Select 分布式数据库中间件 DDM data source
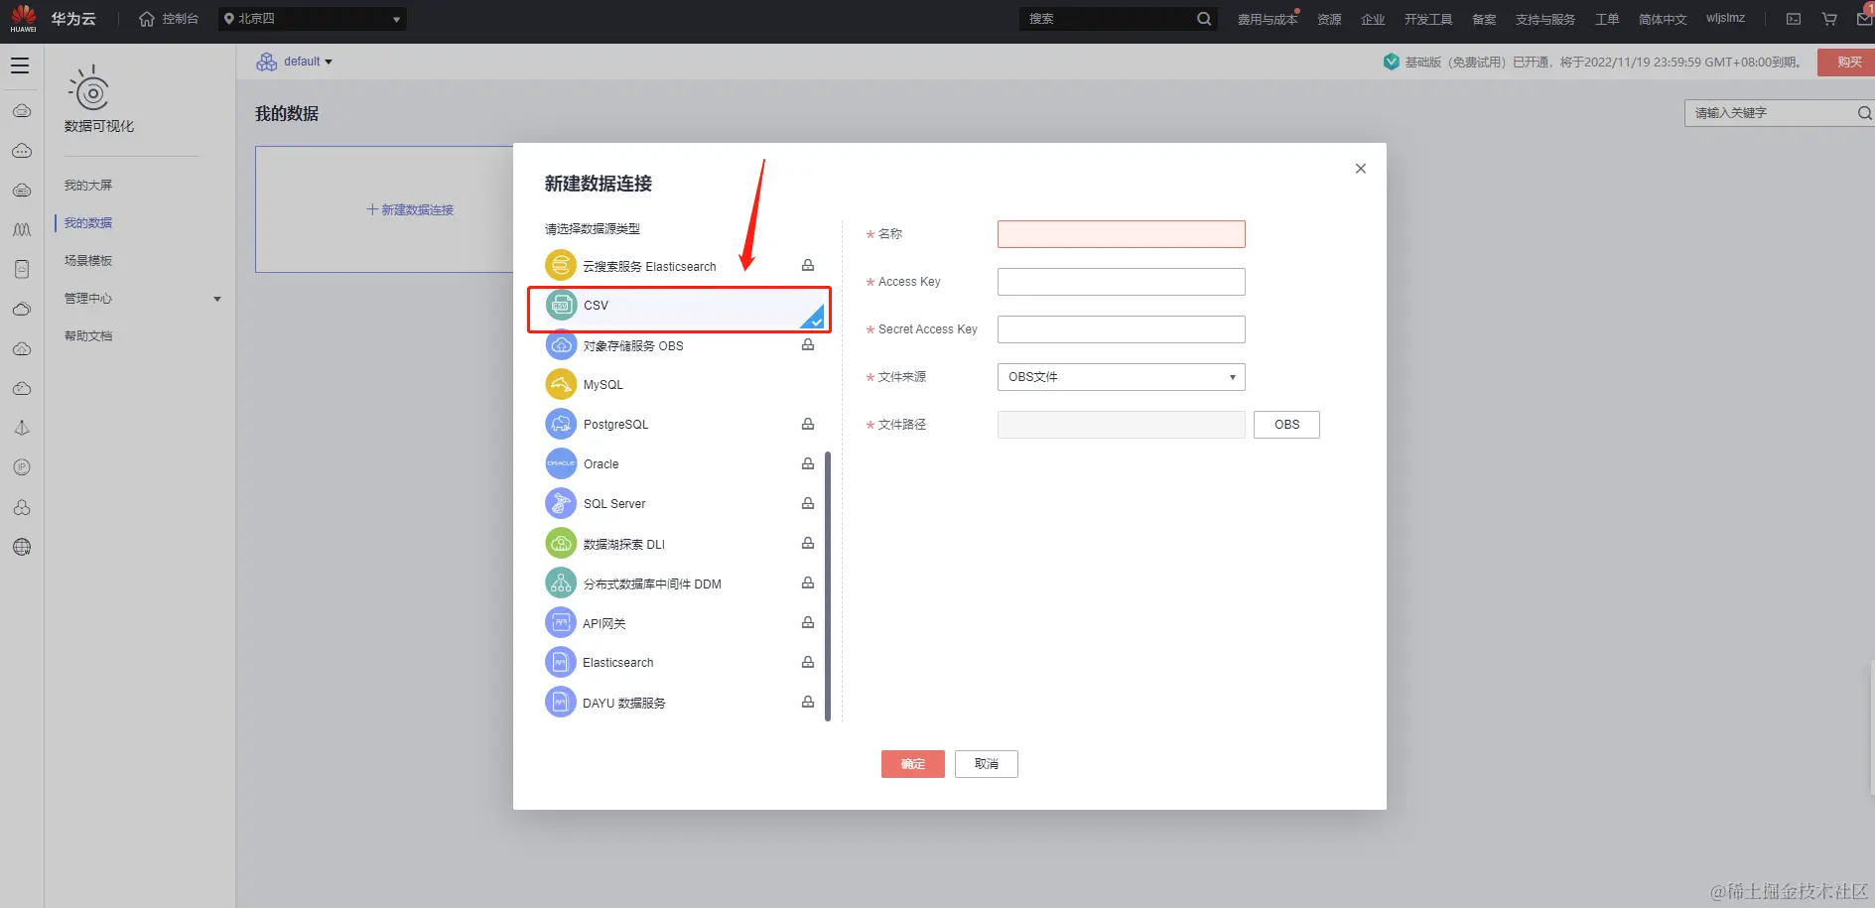 pyautogui.click(x=680, y=584)
